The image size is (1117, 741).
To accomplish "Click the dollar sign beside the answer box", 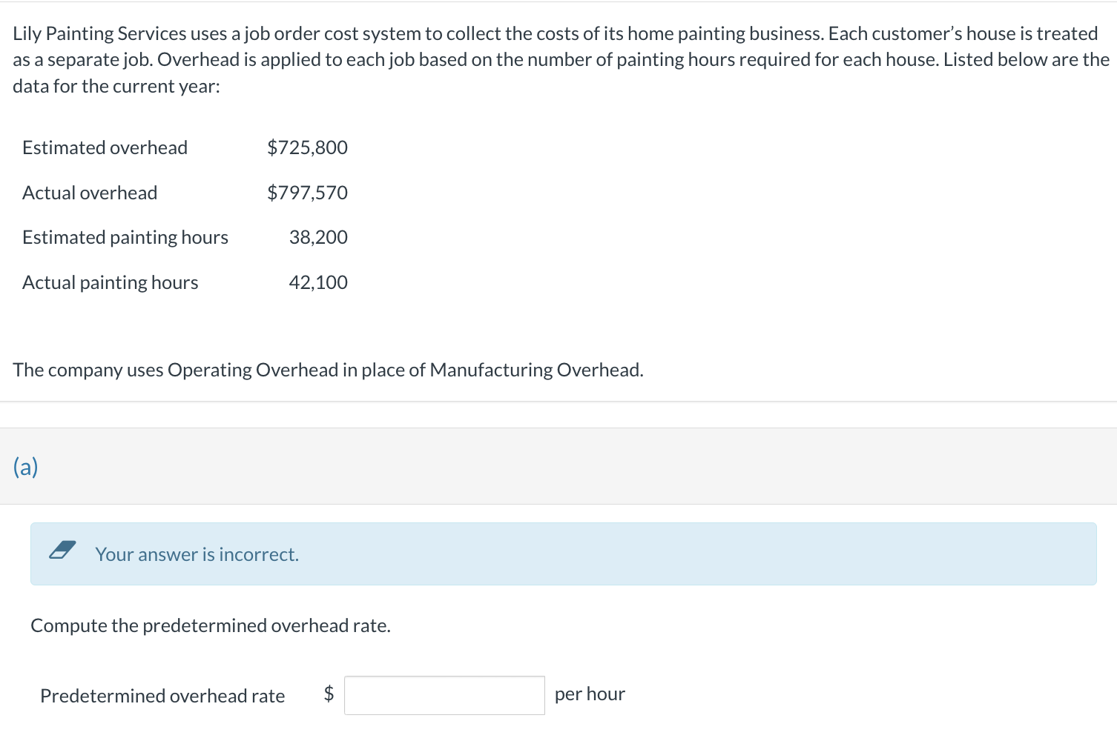I will pos(329,694).
